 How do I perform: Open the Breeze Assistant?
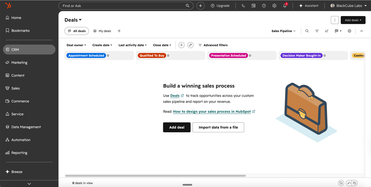click(309, 6)
